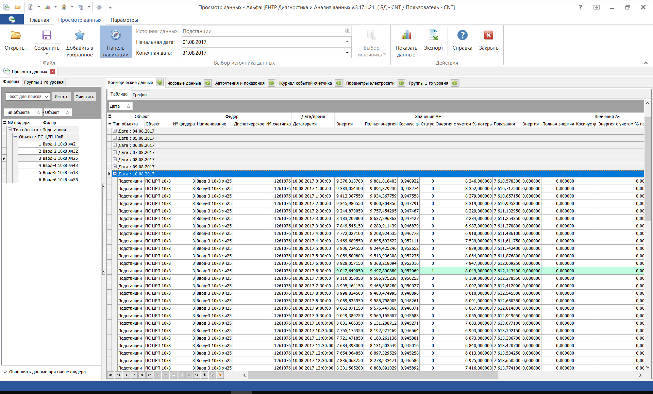Click the Закрыть red icon in Действия
This screenshot has width=653, height=394.
[489, 35]
